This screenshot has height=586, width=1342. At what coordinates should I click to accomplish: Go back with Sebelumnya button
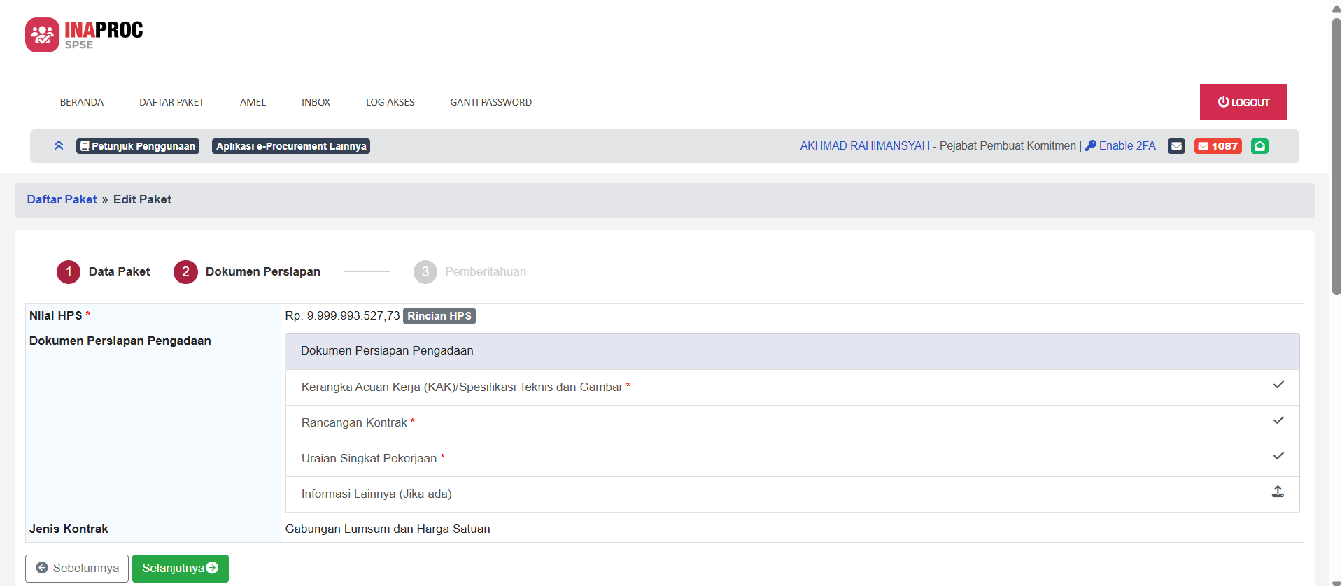77,569
